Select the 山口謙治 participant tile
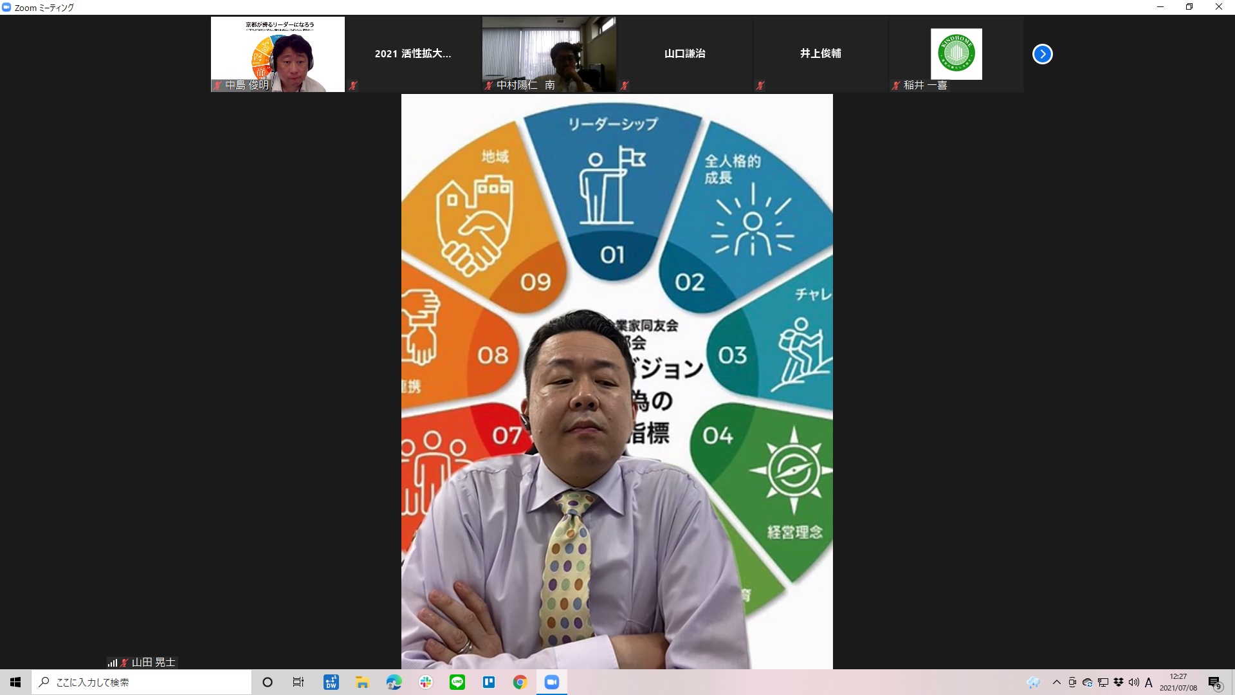 (x=684, y=54)
